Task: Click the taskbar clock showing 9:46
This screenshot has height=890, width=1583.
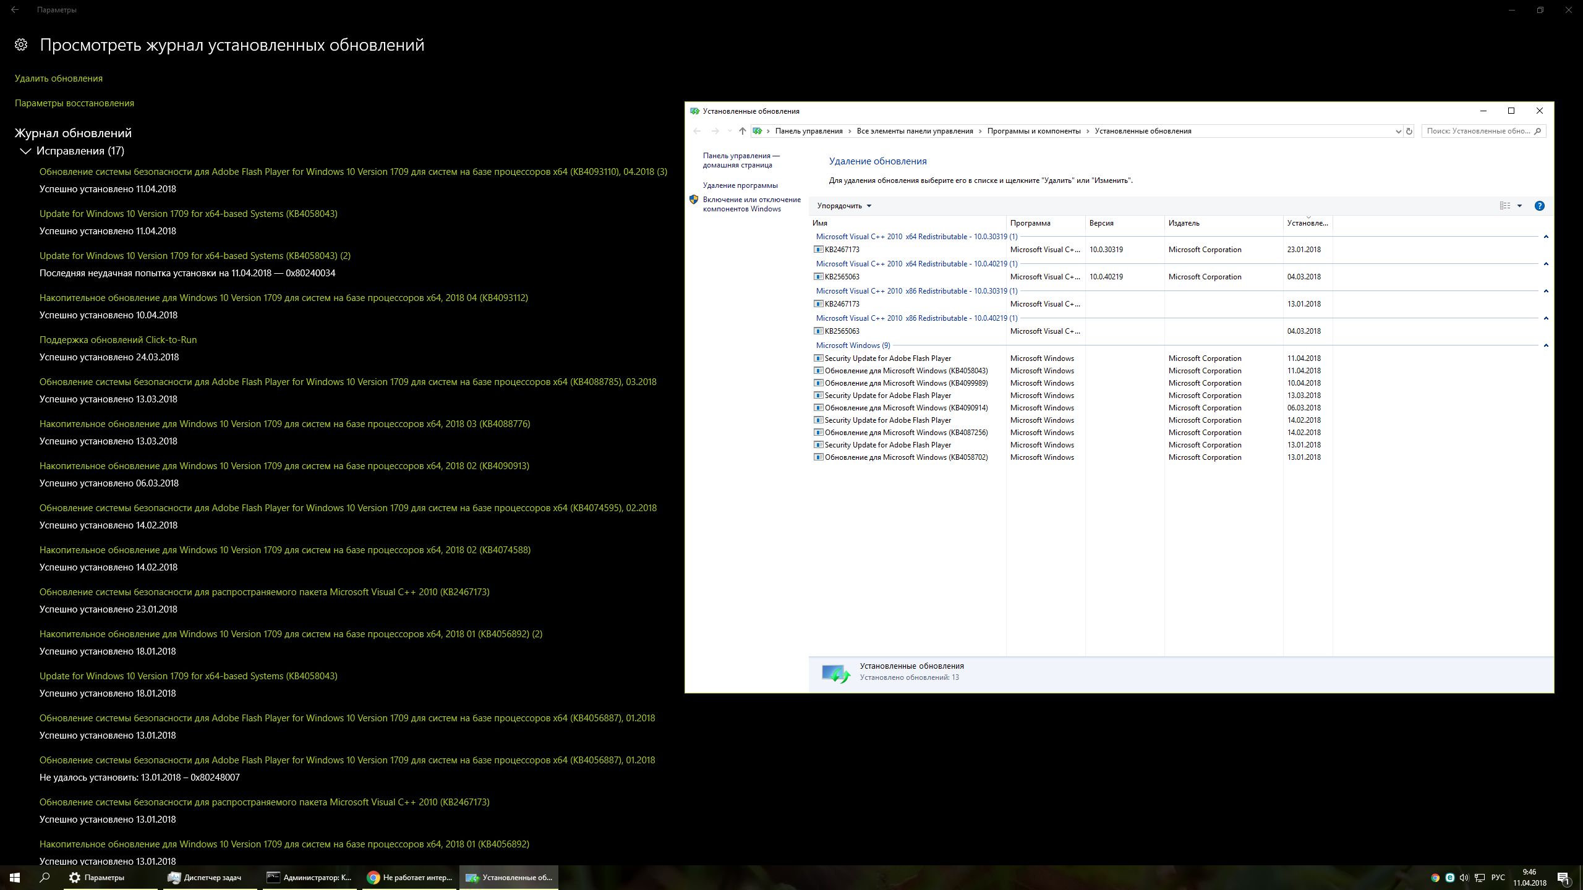Action: tap(1530, 878)
